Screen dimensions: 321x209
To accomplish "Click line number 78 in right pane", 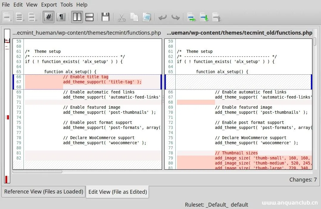I will click(x=171, y=153).
